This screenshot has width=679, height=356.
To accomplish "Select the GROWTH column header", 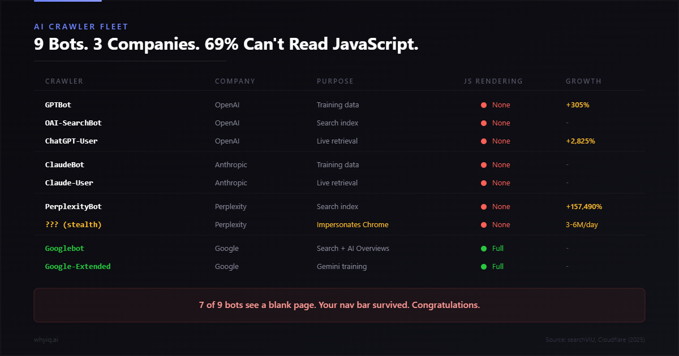I will tap(583, 81).
